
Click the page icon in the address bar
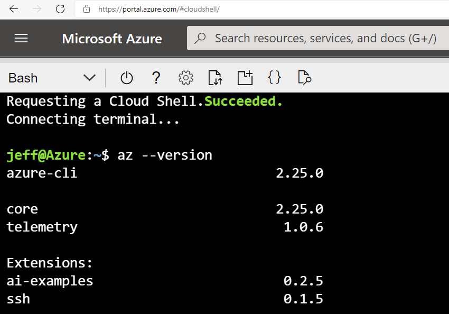tap(86, 9)
